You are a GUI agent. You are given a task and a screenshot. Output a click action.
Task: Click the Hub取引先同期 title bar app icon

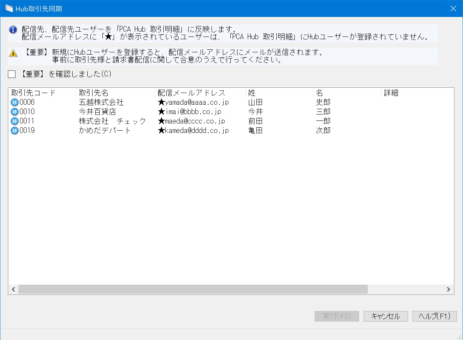pos(9,8)
